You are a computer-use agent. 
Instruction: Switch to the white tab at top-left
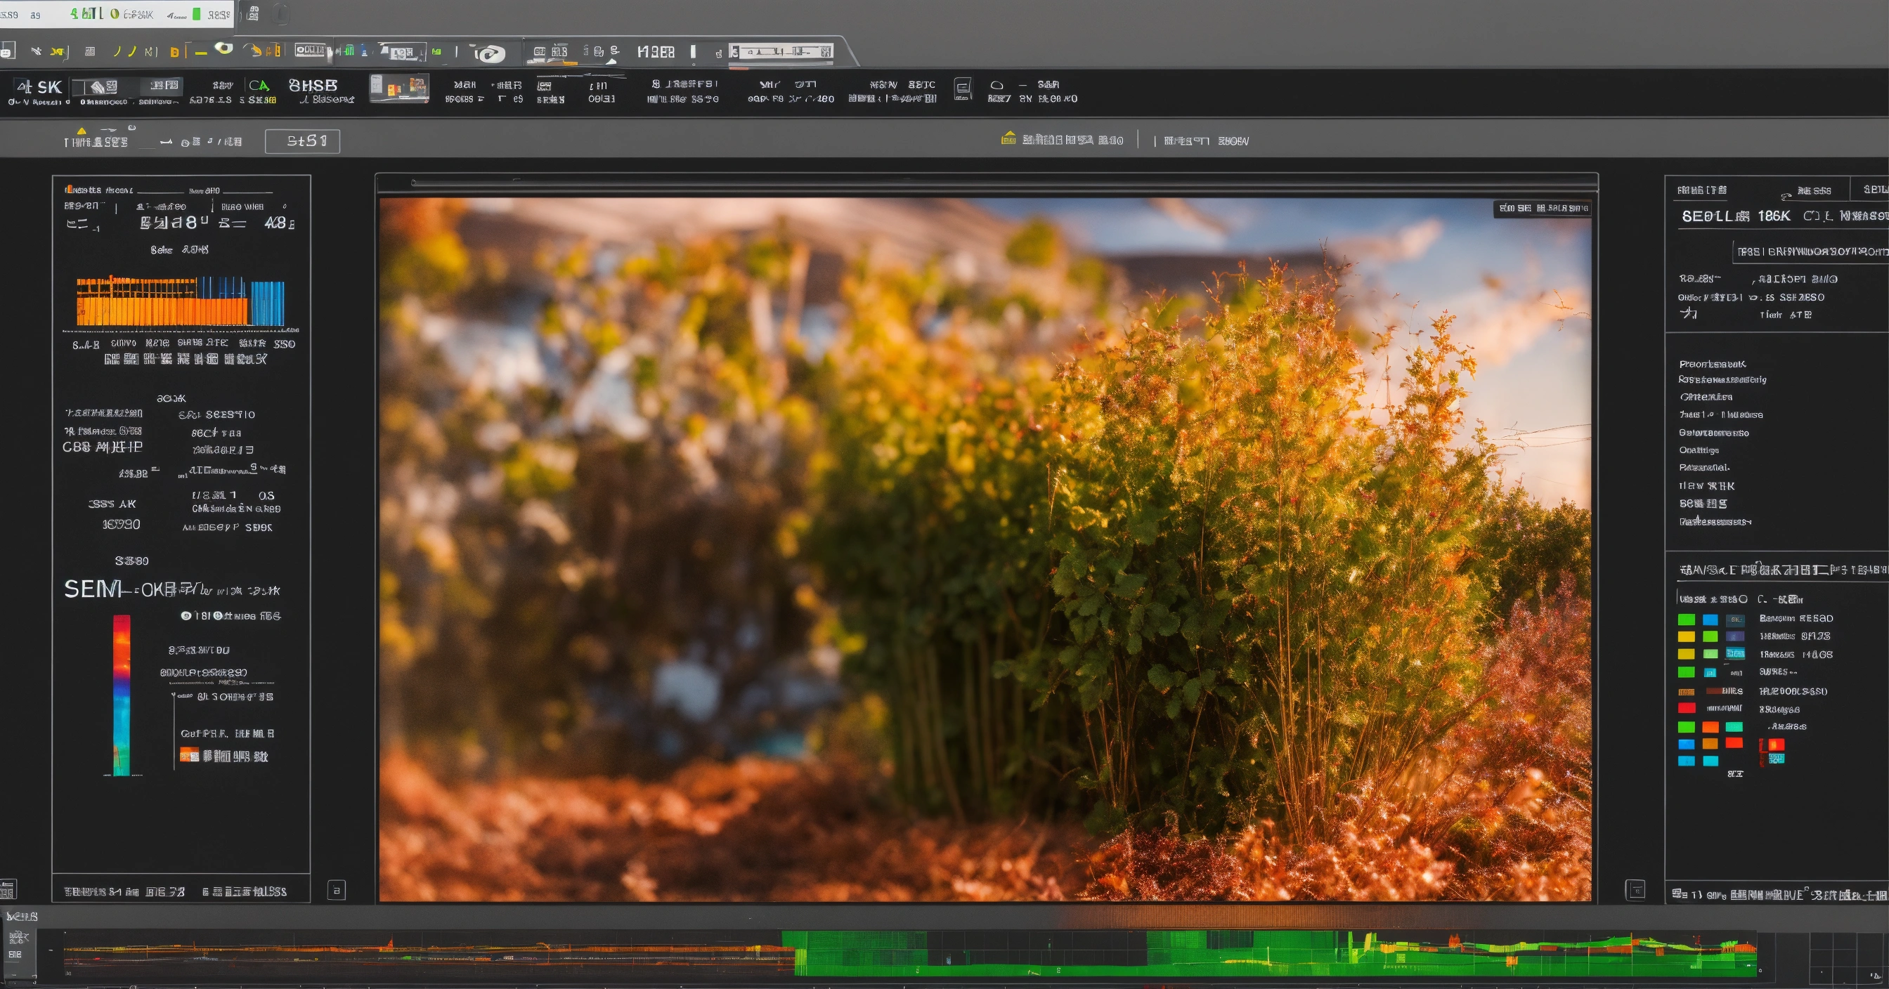(116, 14)
